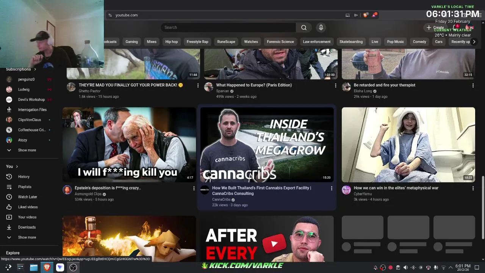Expand Show more under Subscriptions

click(x=28, y=150)
